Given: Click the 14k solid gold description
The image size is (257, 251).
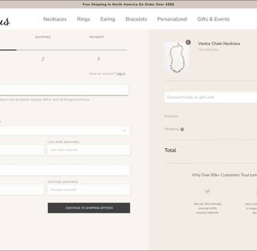Looking at the screenshot, I should pos(208,49).
